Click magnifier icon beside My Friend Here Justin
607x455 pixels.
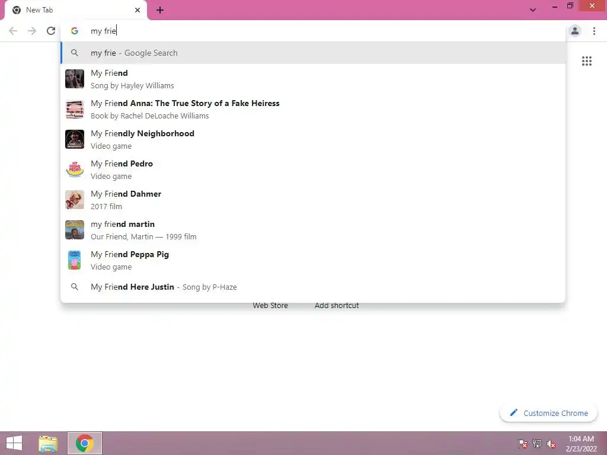tap(75, 287)
